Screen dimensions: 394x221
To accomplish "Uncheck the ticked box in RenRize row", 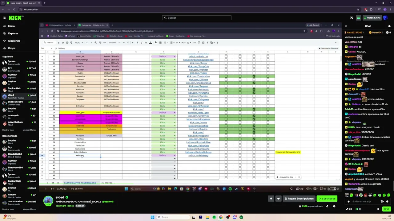I will tap(254, 139).
